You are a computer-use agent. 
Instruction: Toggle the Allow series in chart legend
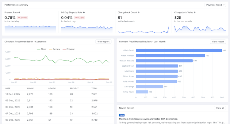[x=41, y=49]
